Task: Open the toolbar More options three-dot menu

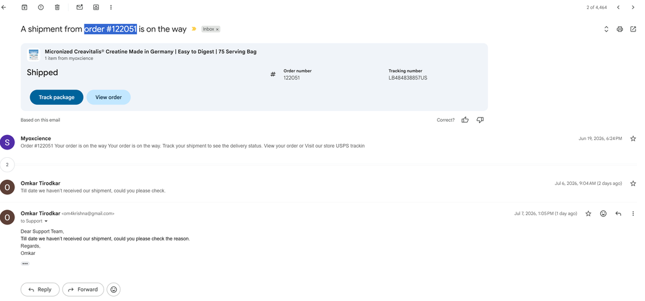Action: (x=111, y=8)
